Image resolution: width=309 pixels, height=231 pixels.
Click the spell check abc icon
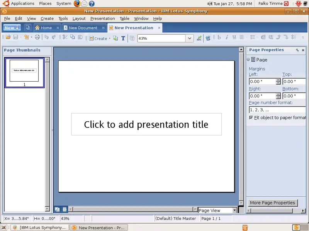click(199, 38)
